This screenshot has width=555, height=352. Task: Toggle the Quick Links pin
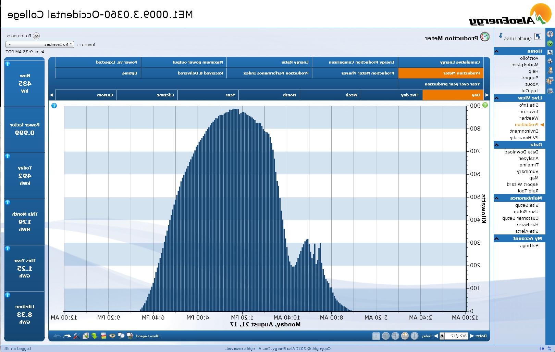(x=501, y=36)
